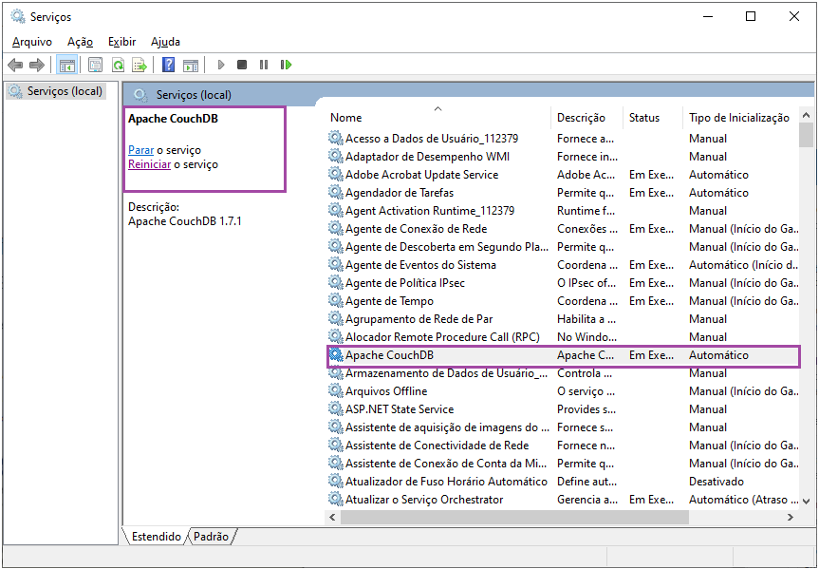Open the Arquivo menu
Image resolution: width=819 pixels, height=569 pixels.
(32, 42)
